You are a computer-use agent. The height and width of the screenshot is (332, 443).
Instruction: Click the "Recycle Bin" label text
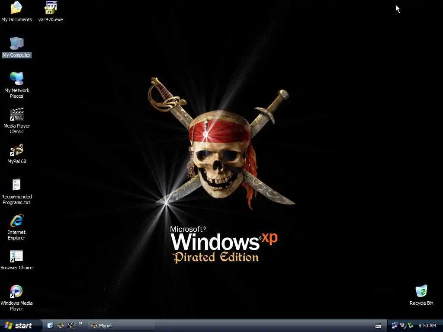pos(421,303)
